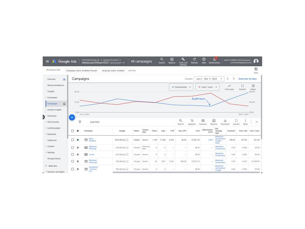Modify table Columns

click(203, 122)
